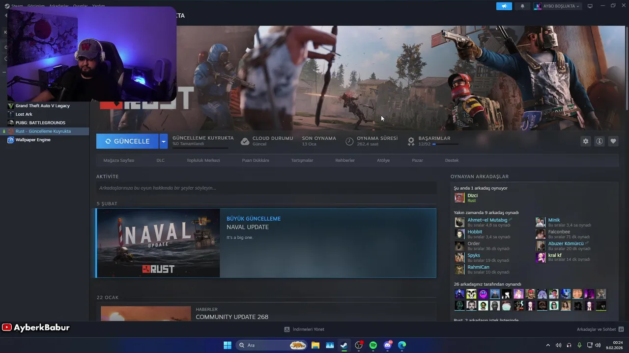The width and height of the screenshot is (629, 353).
Task: Click the page vertical scrollbar
Action: tap(627, 69)
